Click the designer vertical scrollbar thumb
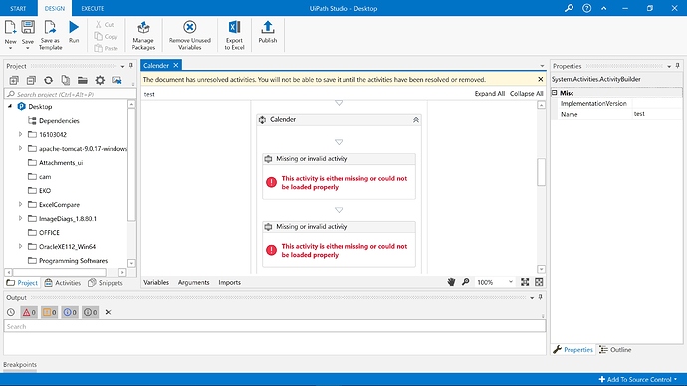This screenshot has width=687, height=386. (541, 172)
